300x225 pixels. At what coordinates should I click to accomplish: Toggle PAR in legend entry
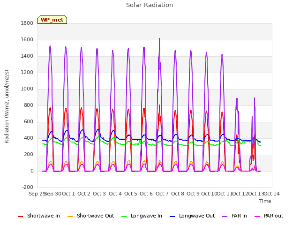[234, 216]
